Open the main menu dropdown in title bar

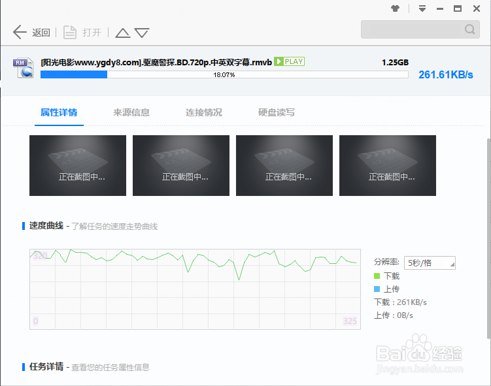(x=422, y=8)
